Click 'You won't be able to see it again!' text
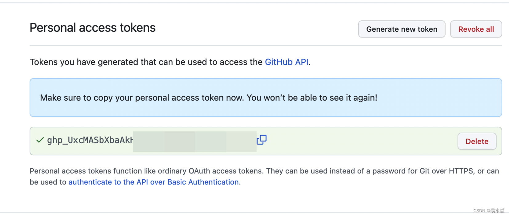This screenshot has height=216, width=509. point(312,98)
